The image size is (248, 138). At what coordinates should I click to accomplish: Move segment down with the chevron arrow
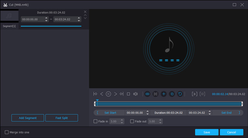tap(85, 18)
